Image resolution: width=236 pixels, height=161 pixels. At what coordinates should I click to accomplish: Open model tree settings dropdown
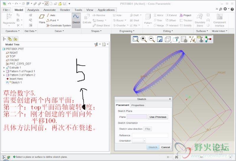coord(97,44)
